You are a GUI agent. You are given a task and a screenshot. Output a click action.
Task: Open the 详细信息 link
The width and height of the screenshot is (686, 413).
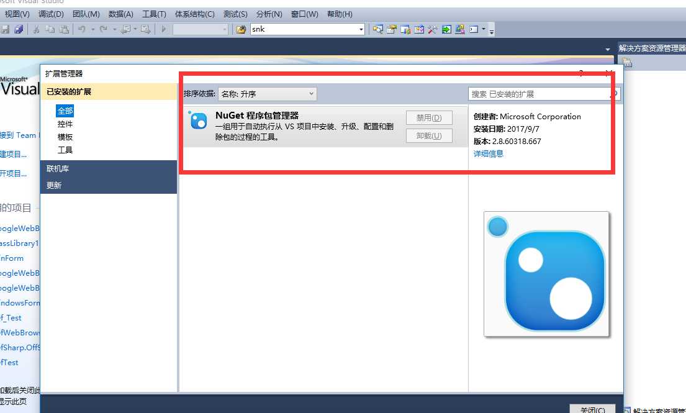point(488,153)
